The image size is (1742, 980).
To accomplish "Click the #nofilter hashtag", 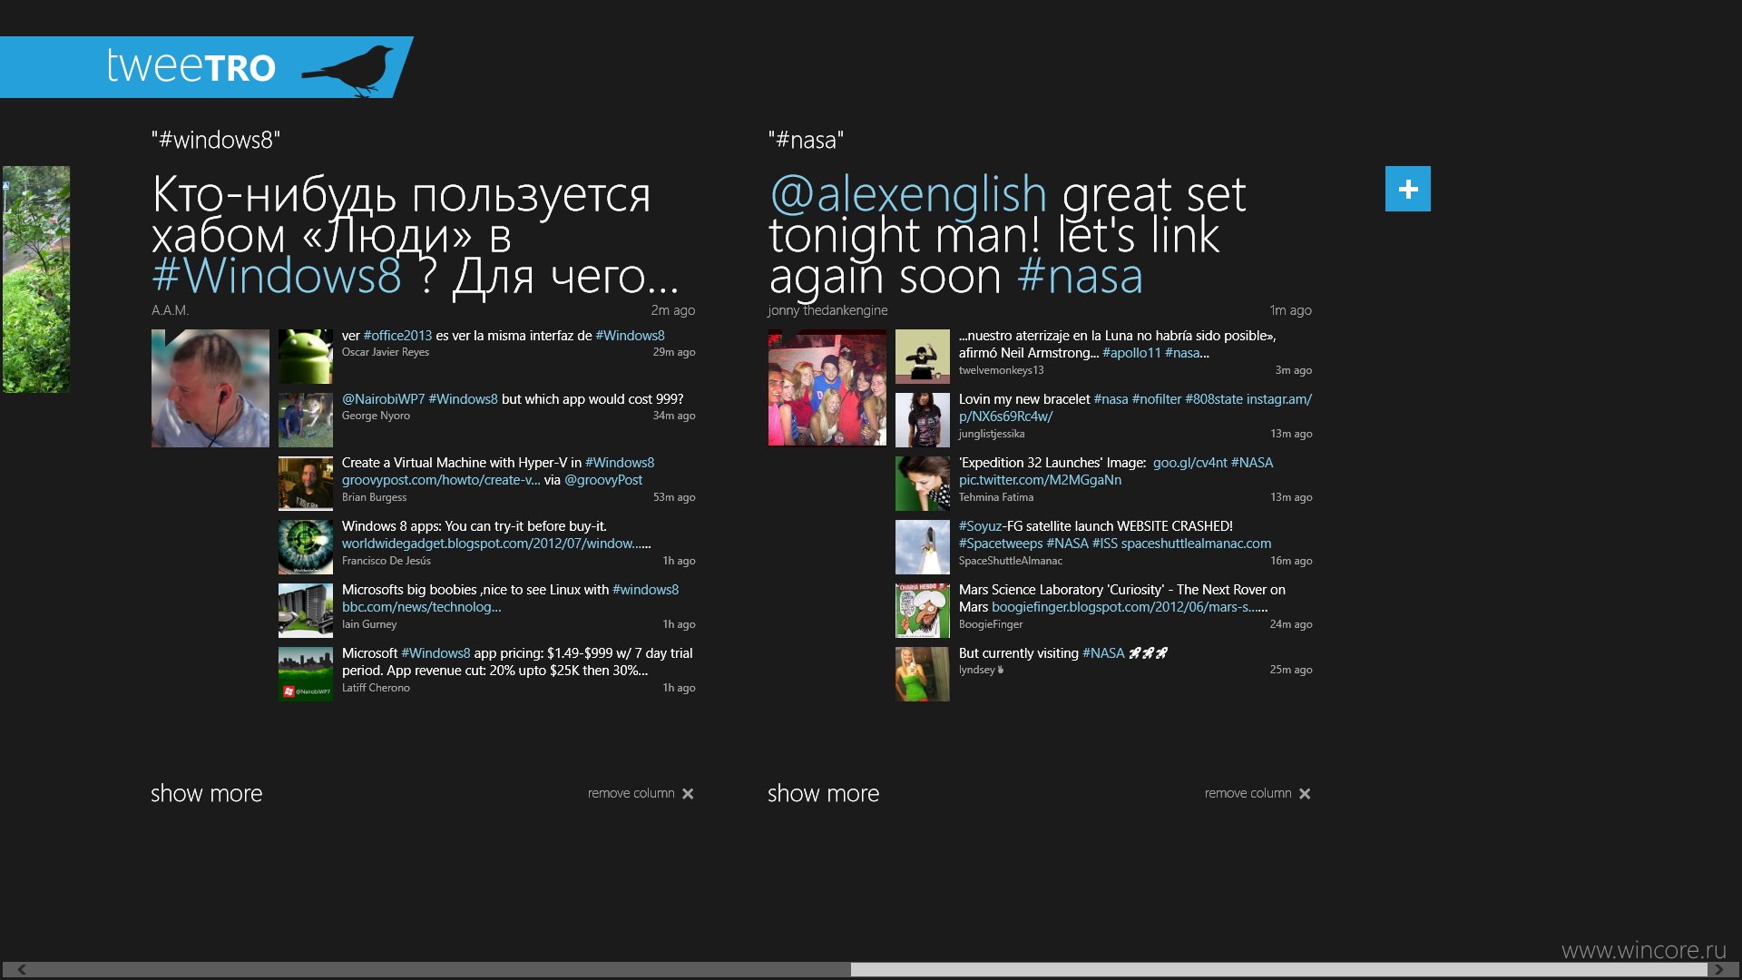I will coord(1157,399).
